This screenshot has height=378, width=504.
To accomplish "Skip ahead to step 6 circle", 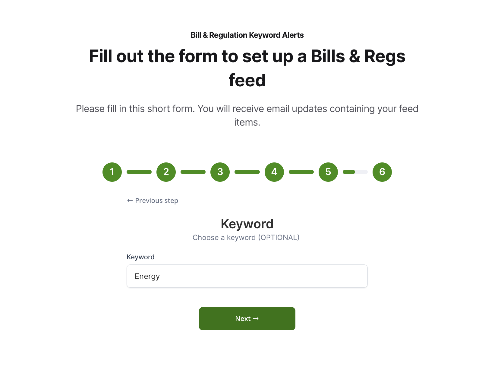I will point(382,172).
